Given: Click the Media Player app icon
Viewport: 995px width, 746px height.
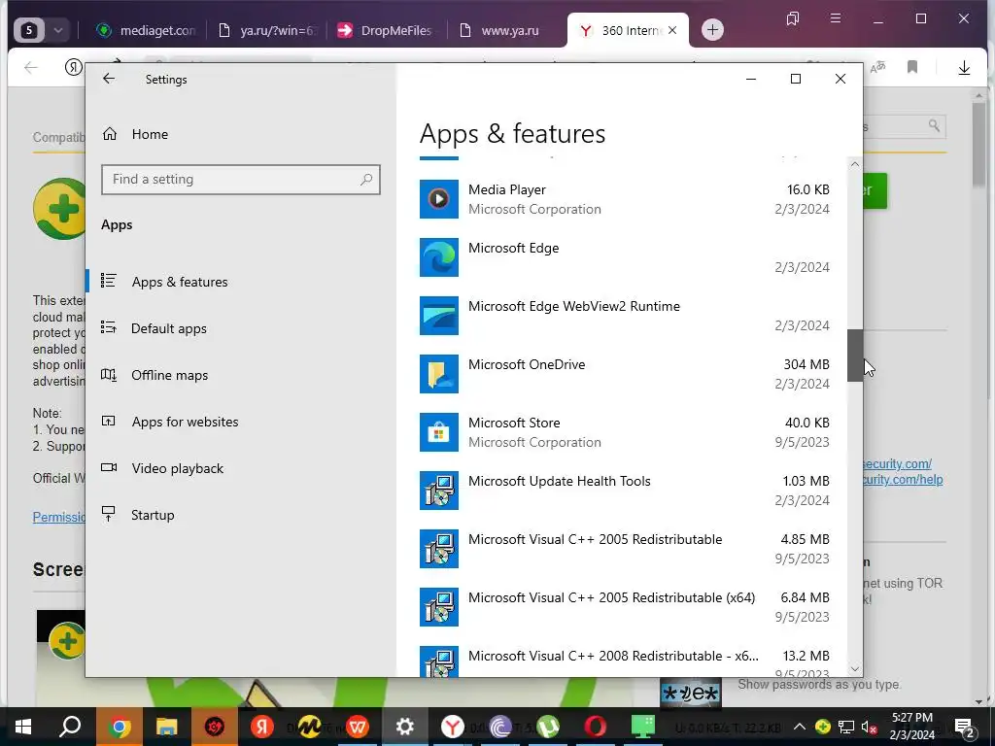Looking at the screenshot, I should click(x=439, y=199).
